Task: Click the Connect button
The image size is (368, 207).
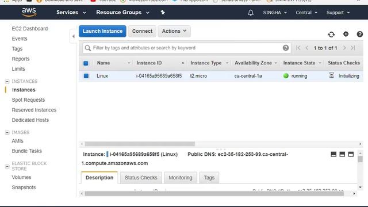Action: (142, 31)
